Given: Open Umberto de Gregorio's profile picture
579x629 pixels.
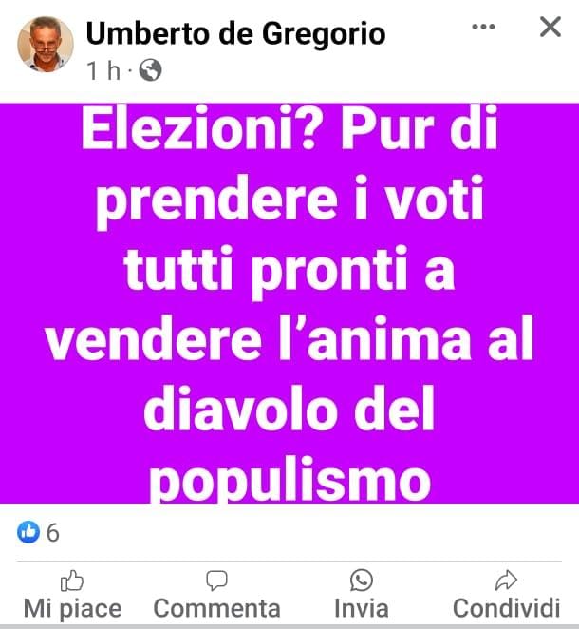Looking at the screenshot, I should (x=46, y=44).
